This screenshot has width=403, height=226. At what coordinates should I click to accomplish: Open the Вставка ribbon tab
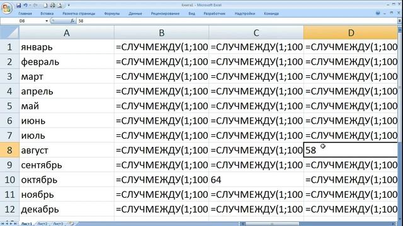pyautogui.click(x=47, y=14)
